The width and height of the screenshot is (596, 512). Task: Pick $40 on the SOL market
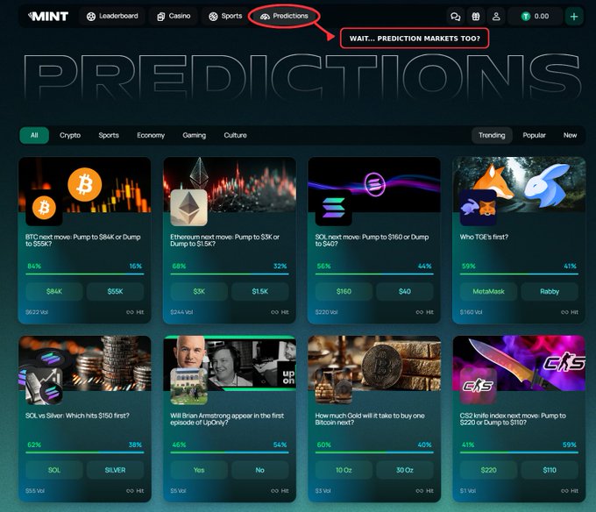(x=405, y=292)
